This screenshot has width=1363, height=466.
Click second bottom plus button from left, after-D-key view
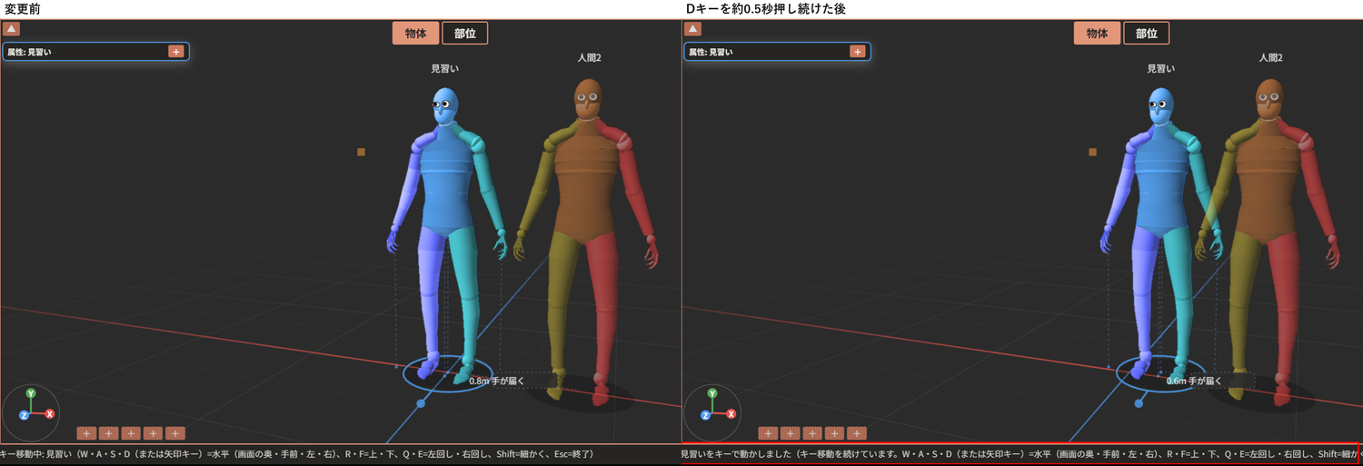[790, 433]
